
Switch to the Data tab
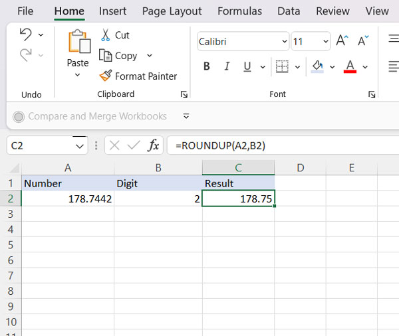[x=289, y=11]
